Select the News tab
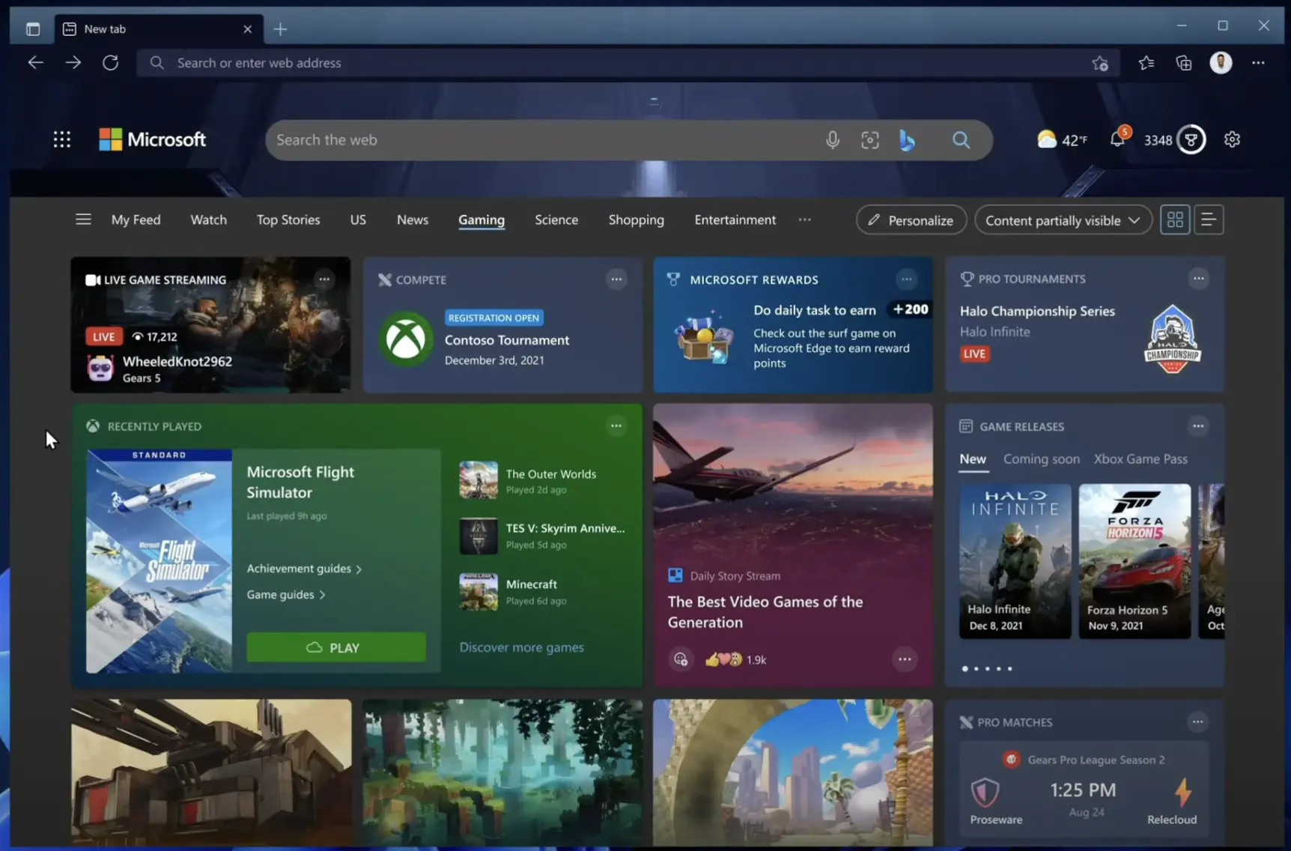The image size is (1291, 851). 413,219
